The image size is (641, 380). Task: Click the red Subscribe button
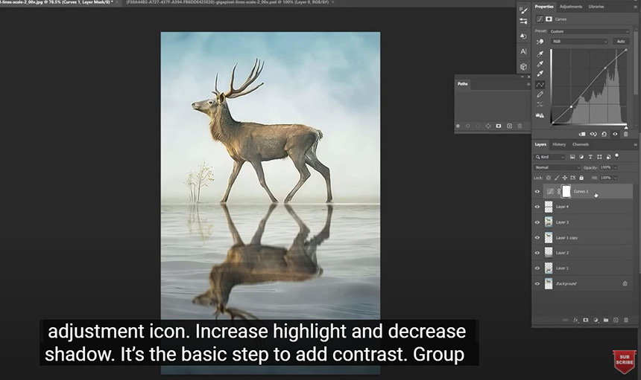pyautogui.click(x=624, y=361)
